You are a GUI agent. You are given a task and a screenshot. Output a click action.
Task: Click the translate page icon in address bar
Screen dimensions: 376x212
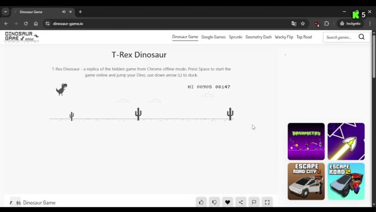[x=294, y=24]
